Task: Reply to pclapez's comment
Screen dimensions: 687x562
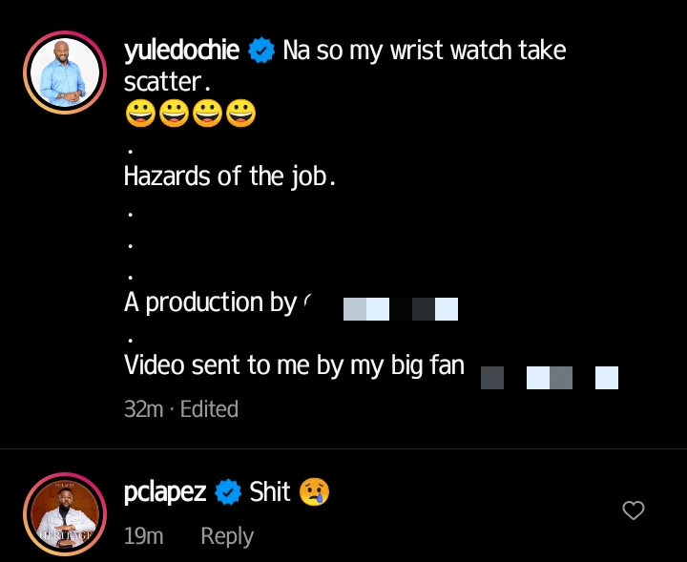Action: click(x=226, y=536)
